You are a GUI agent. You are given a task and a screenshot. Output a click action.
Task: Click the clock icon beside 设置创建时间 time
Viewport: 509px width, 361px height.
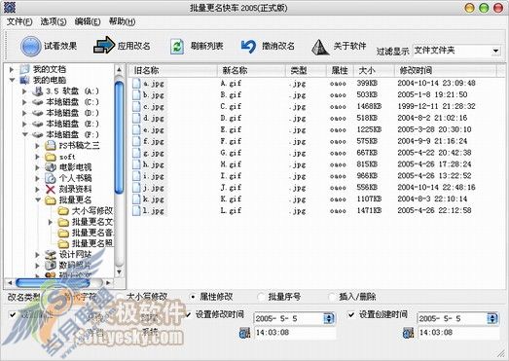[x=409, y=333]
